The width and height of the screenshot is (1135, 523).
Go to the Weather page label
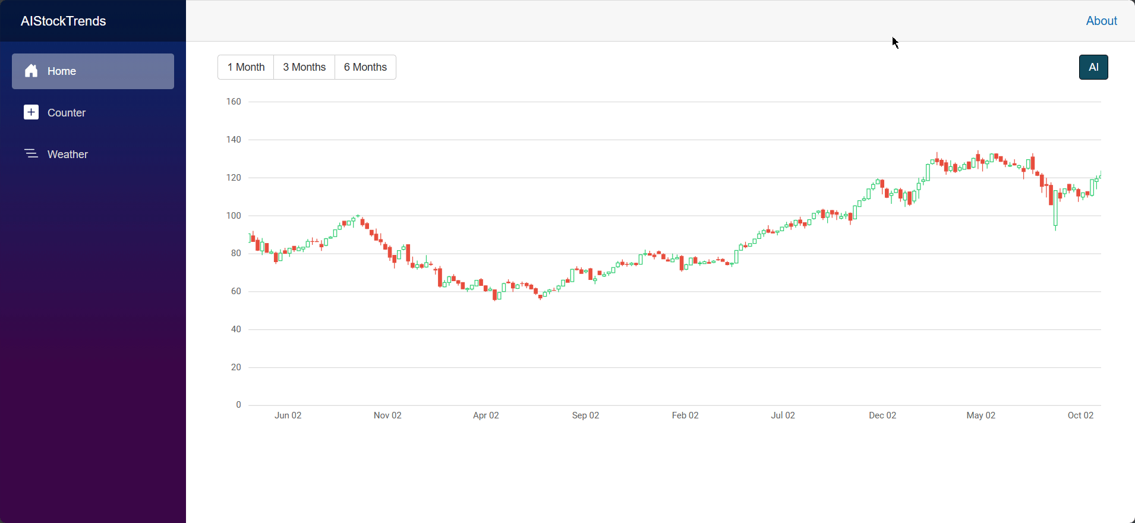(68, 155)
